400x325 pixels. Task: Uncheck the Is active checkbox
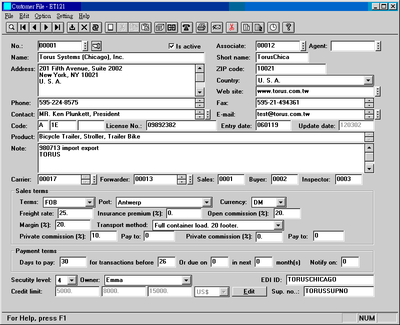pos(172,46)
